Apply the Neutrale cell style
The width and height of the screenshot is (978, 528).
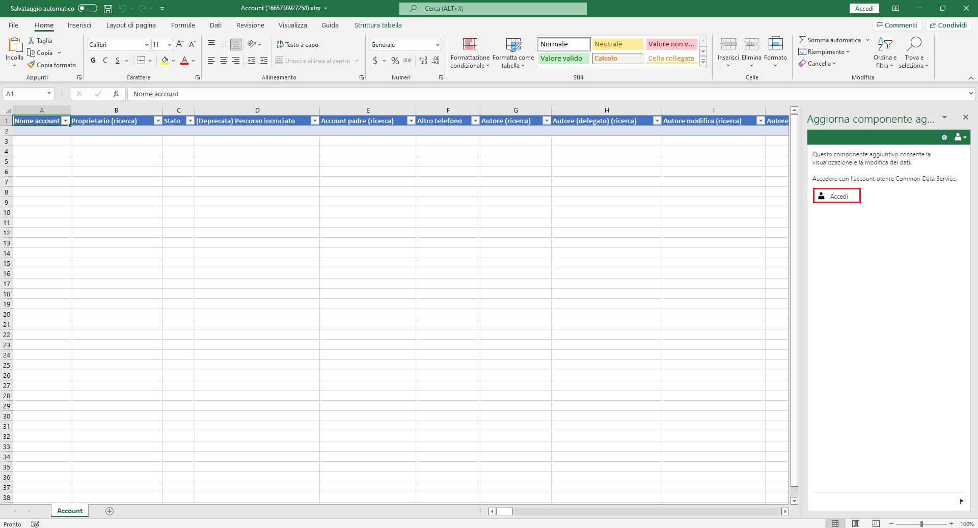coord(617,44)
